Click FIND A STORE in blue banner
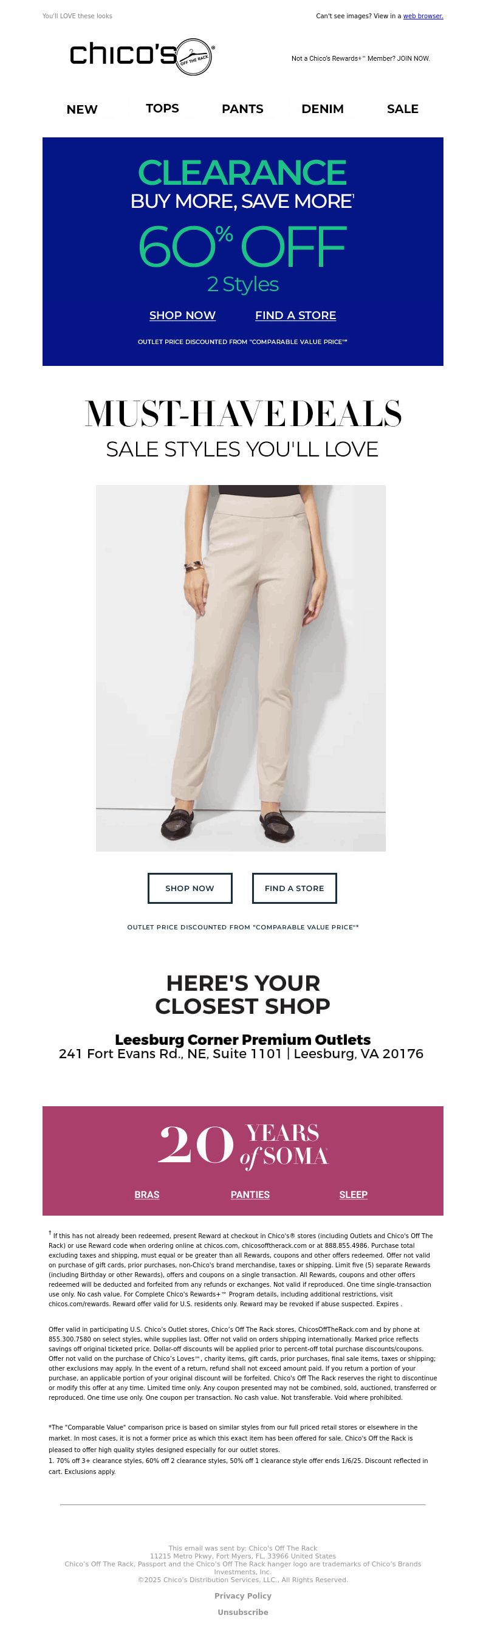This screenshot has height=1632, width=486. (295, 315)
